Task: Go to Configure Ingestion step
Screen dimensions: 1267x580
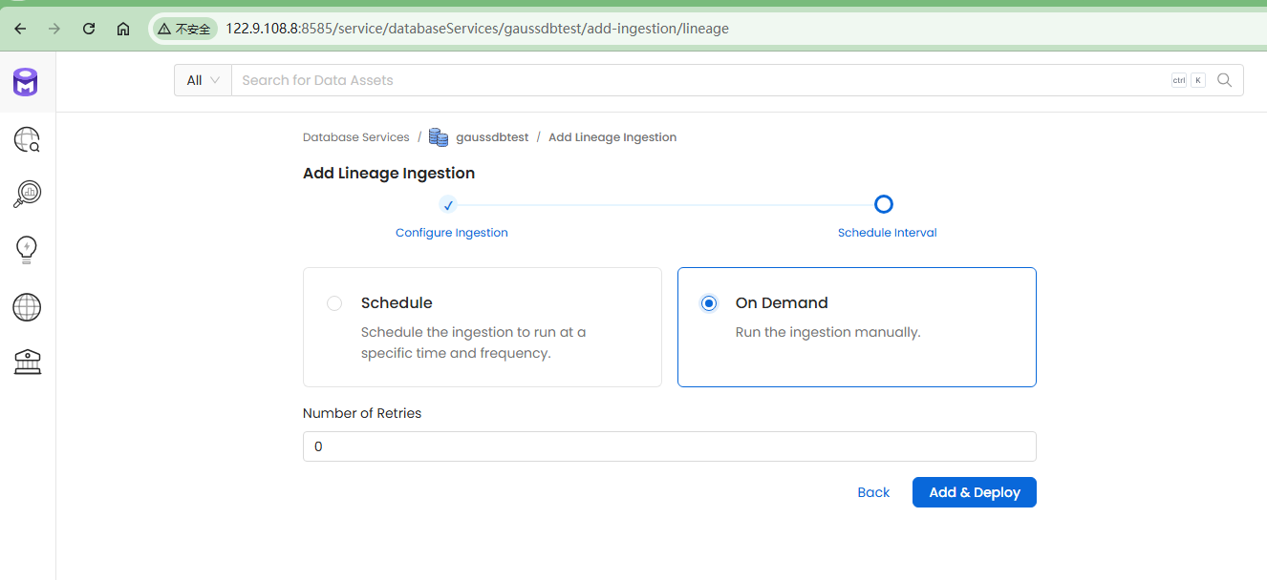Action: click(x=451, y=233)
